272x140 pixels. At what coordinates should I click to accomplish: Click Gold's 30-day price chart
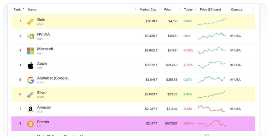coord(212,21)
